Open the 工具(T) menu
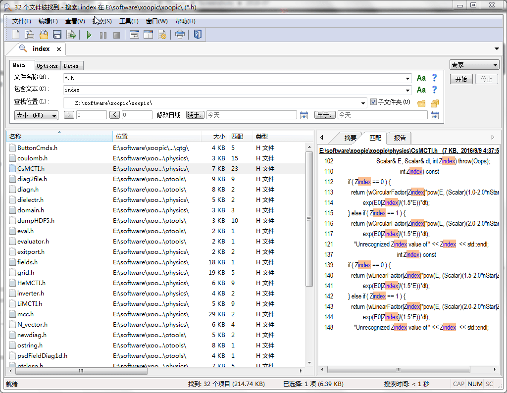The height and width of the screenshot is (393, 507). click(x=128, y=21)
